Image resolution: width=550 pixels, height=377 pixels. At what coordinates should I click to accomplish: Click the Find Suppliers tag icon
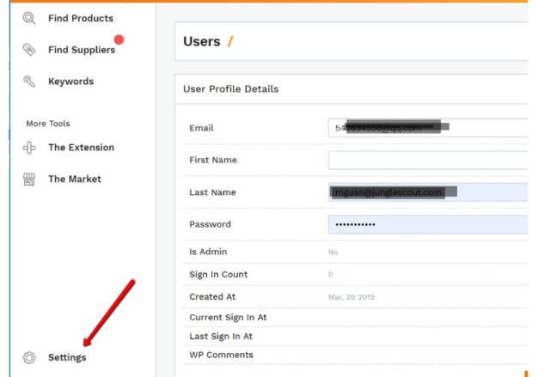(28, 50)
